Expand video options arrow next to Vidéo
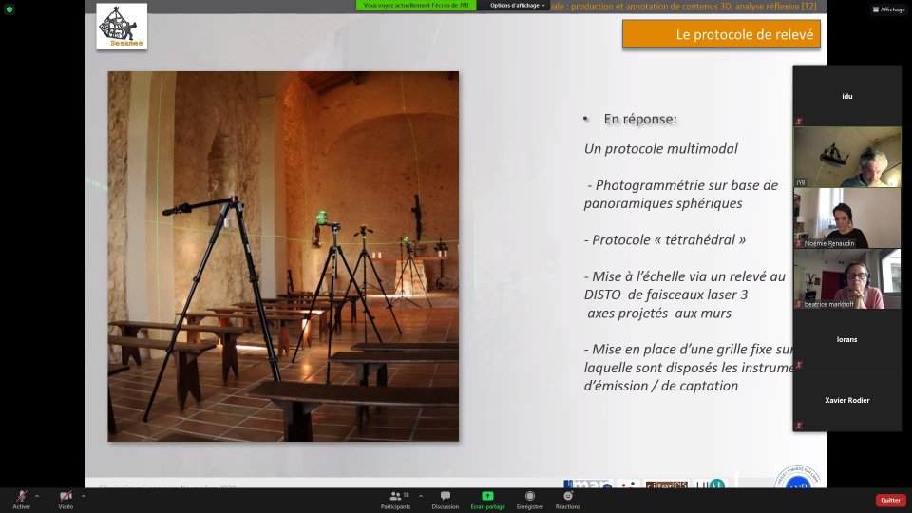The width and height of the screenshot is (912, 513). [x=84, y=496]
